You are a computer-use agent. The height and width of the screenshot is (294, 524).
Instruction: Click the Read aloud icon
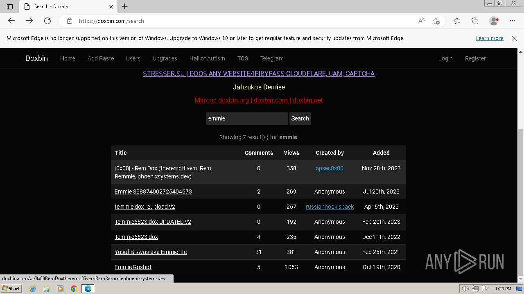(421, 21)
